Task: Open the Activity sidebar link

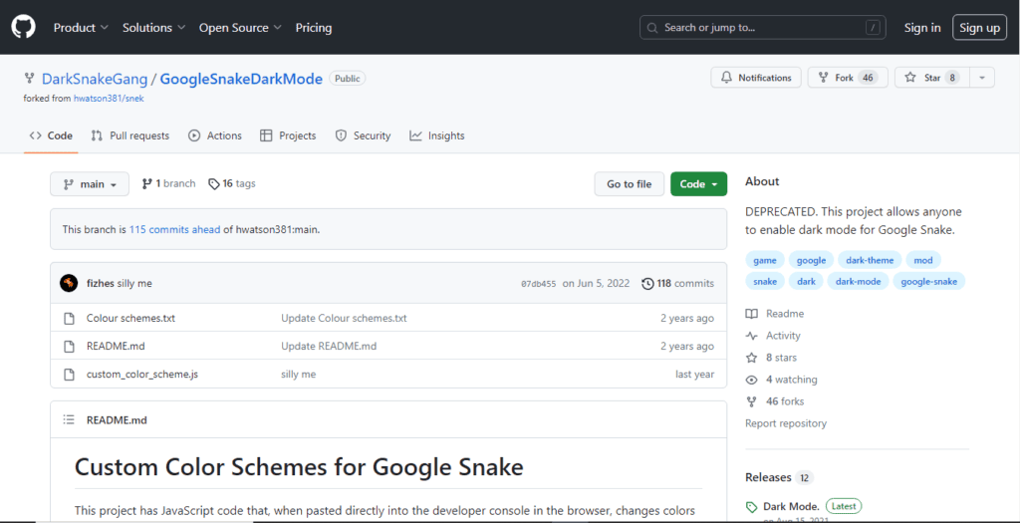Action: pos(773,336)
